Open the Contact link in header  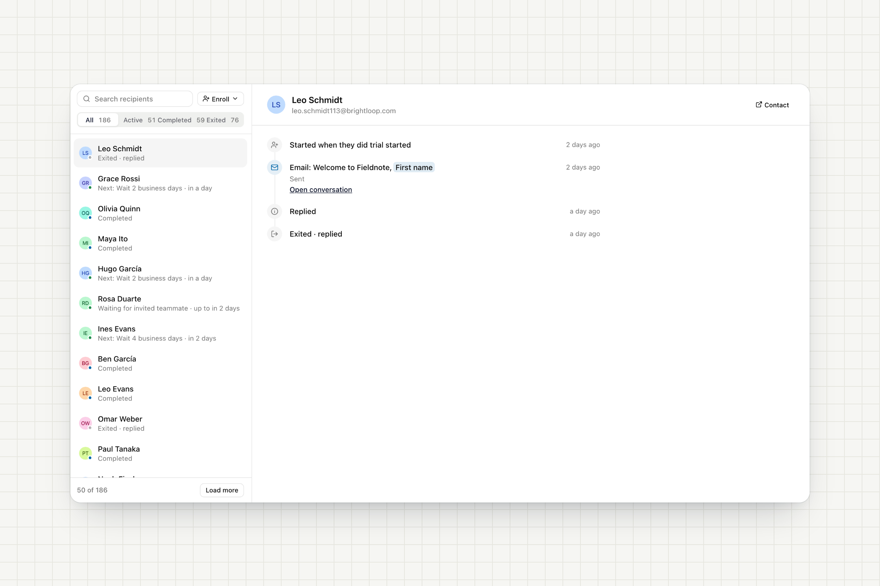pos(772,105)
